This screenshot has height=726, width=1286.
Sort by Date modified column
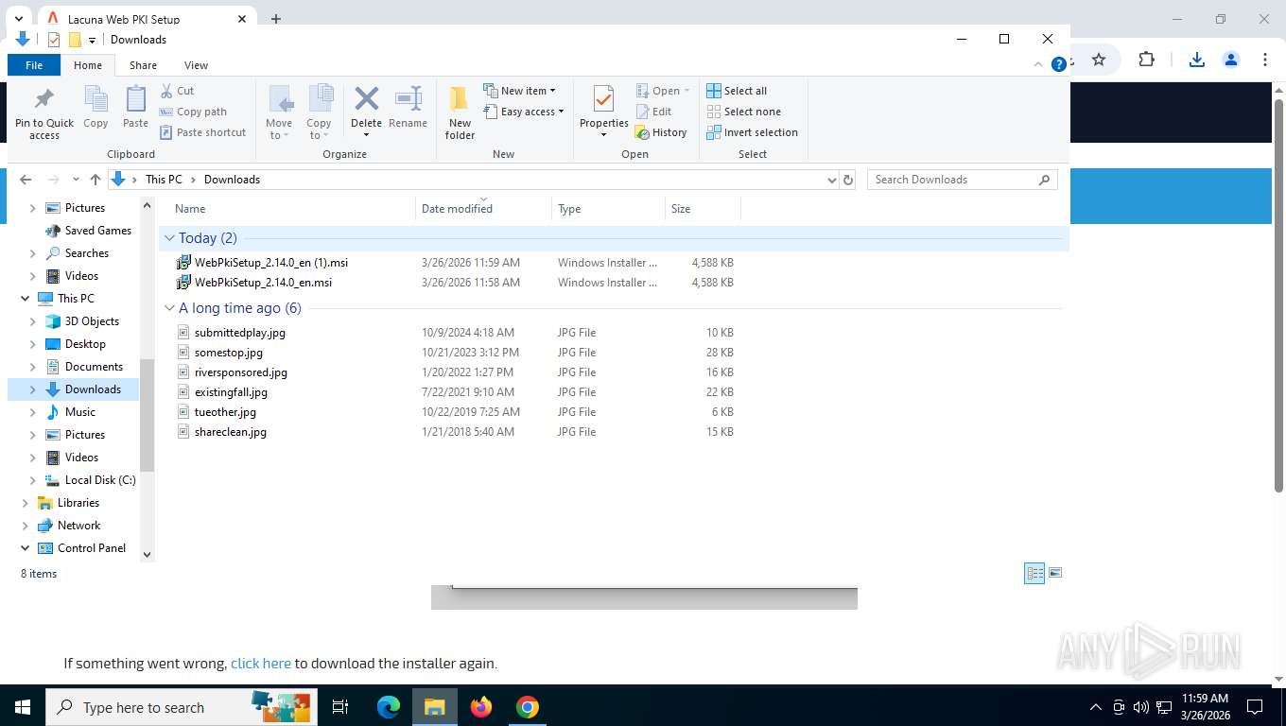click(483, 209)
